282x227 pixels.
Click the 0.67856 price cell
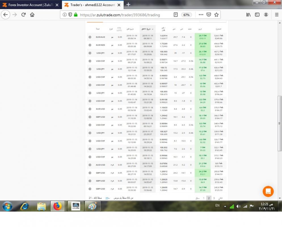pos(163,163)
